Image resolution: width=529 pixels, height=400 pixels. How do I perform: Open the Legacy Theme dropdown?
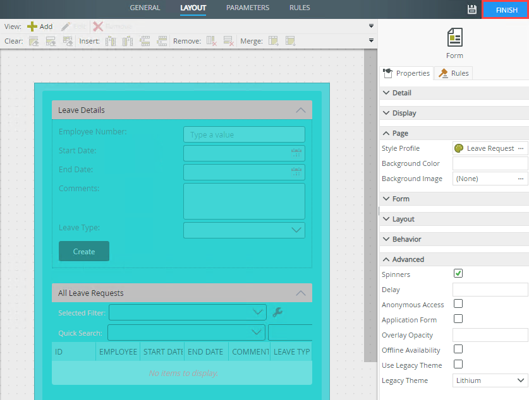[490, 380]
